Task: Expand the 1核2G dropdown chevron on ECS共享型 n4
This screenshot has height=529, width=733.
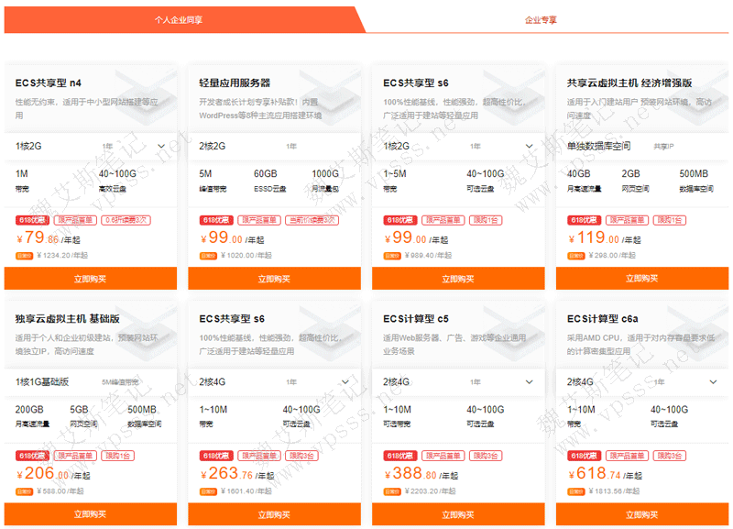Action: pos(161,146)
